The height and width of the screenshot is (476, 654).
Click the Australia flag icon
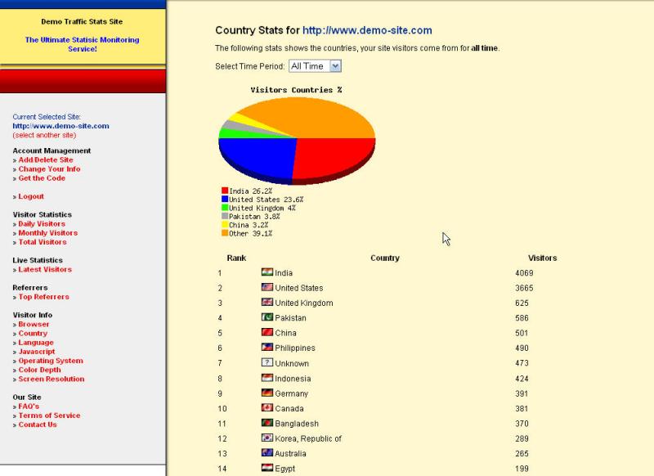[267, 452]
